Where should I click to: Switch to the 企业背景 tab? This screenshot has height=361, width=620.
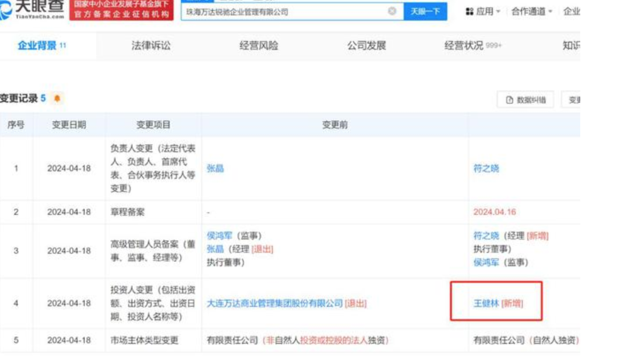[42, 45]
